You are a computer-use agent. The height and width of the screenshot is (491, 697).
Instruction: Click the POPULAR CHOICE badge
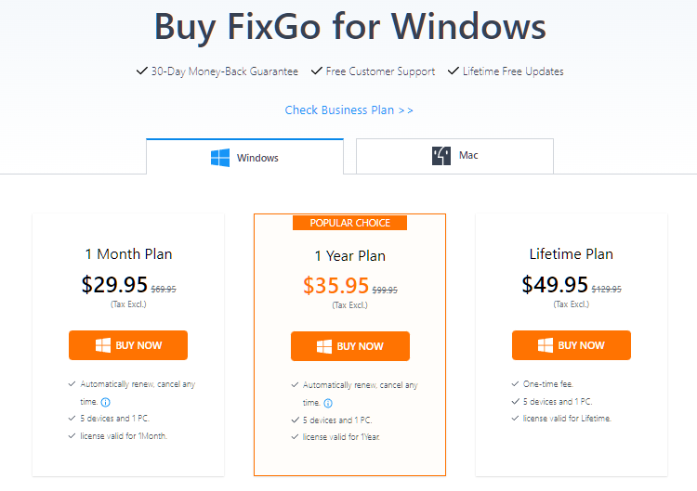pyautogui.click(x=349, y=223)
